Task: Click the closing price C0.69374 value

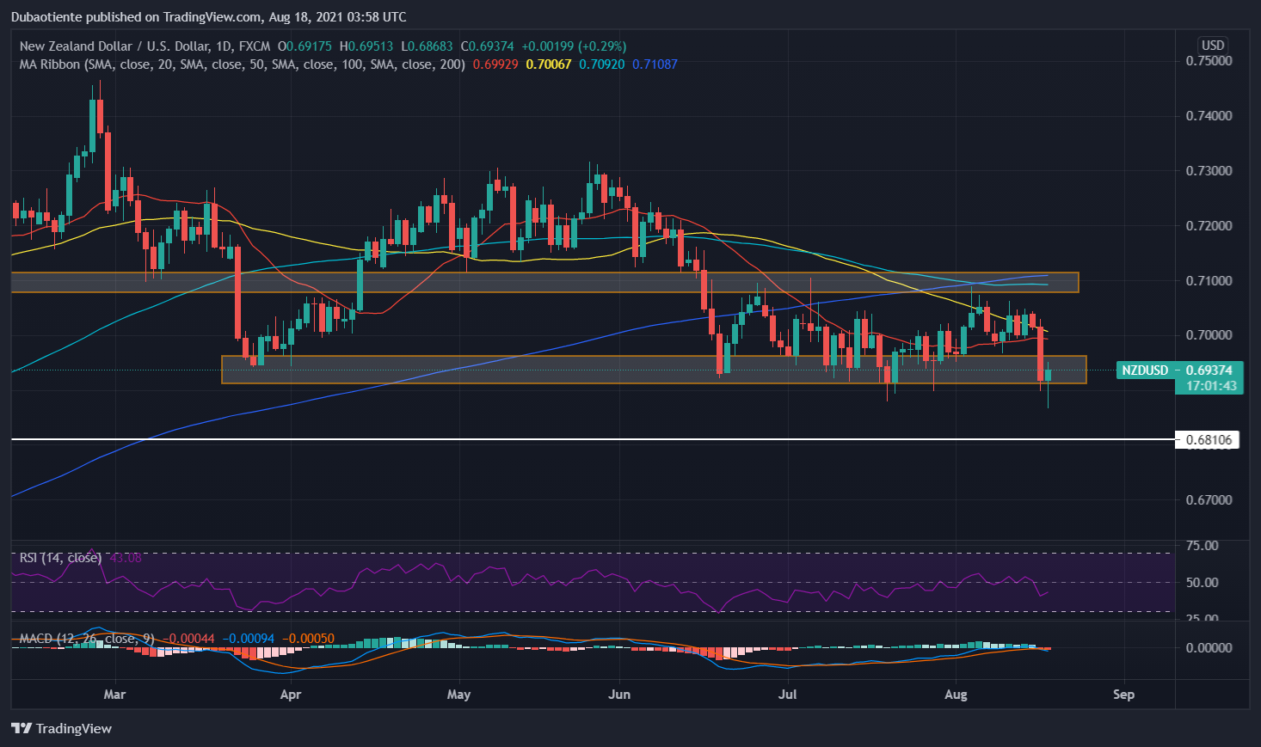Action: click(x=488, y=46)
